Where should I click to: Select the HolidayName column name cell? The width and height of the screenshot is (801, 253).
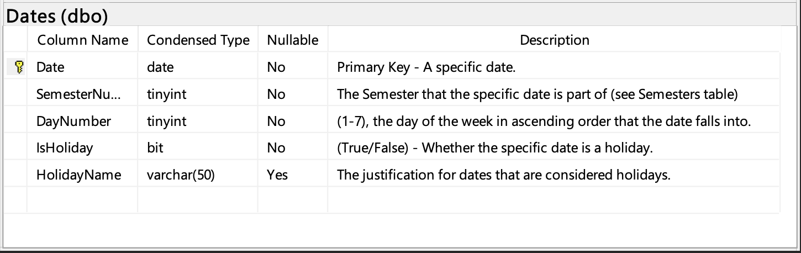point(78,175)
